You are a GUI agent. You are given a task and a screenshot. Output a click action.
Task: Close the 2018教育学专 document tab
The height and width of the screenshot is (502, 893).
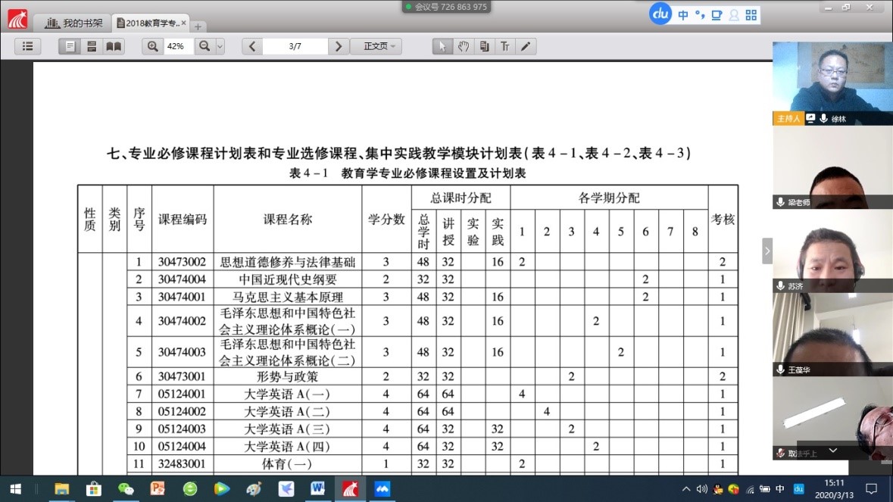(x=184, y=23)
